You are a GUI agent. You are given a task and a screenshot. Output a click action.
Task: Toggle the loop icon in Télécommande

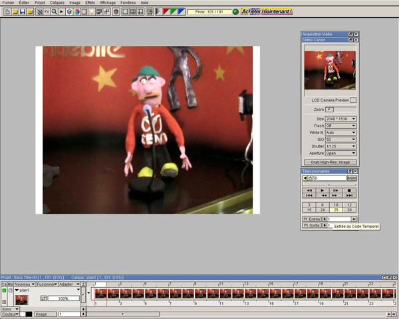coord(310,178)
